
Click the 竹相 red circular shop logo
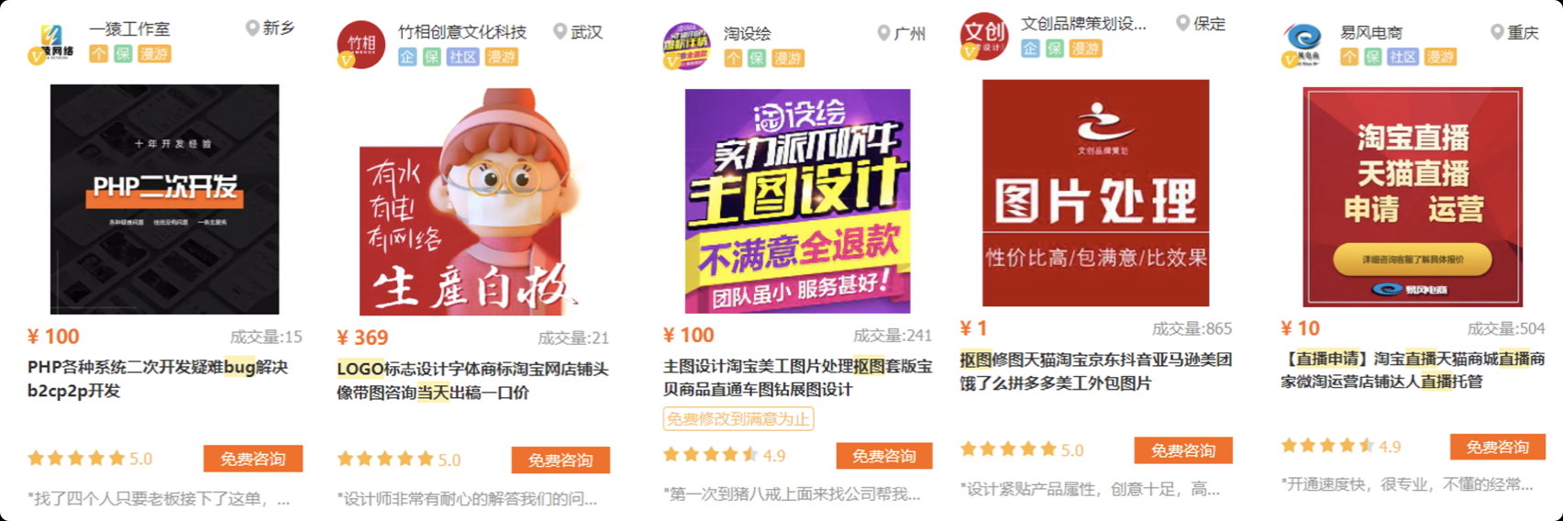point(360,44)
